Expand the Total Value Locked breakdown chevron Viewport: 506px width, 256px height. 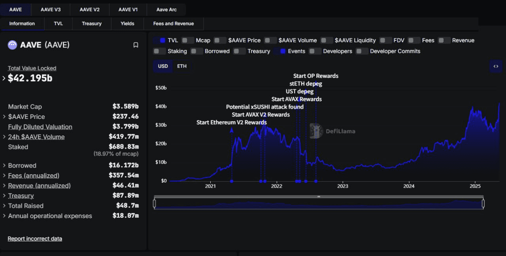click(x=4, y=78)
